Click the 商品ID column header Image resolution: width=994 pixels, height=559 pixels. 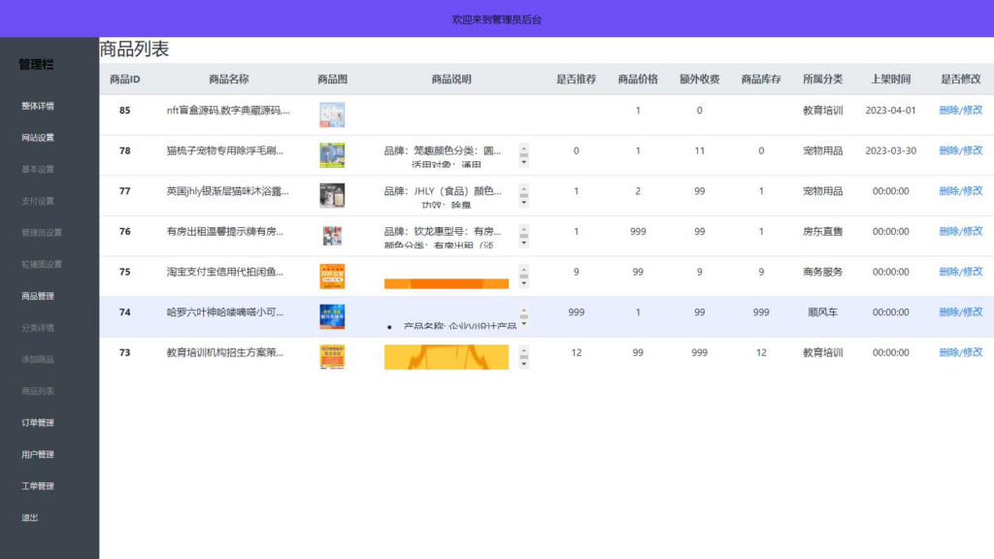(x=125, y=78)
